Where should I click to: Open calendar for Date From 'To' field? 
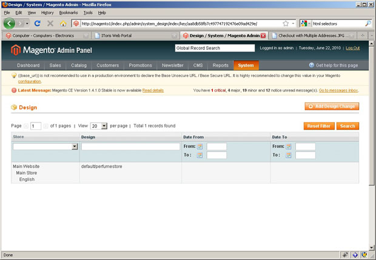(x=200, y=155)
